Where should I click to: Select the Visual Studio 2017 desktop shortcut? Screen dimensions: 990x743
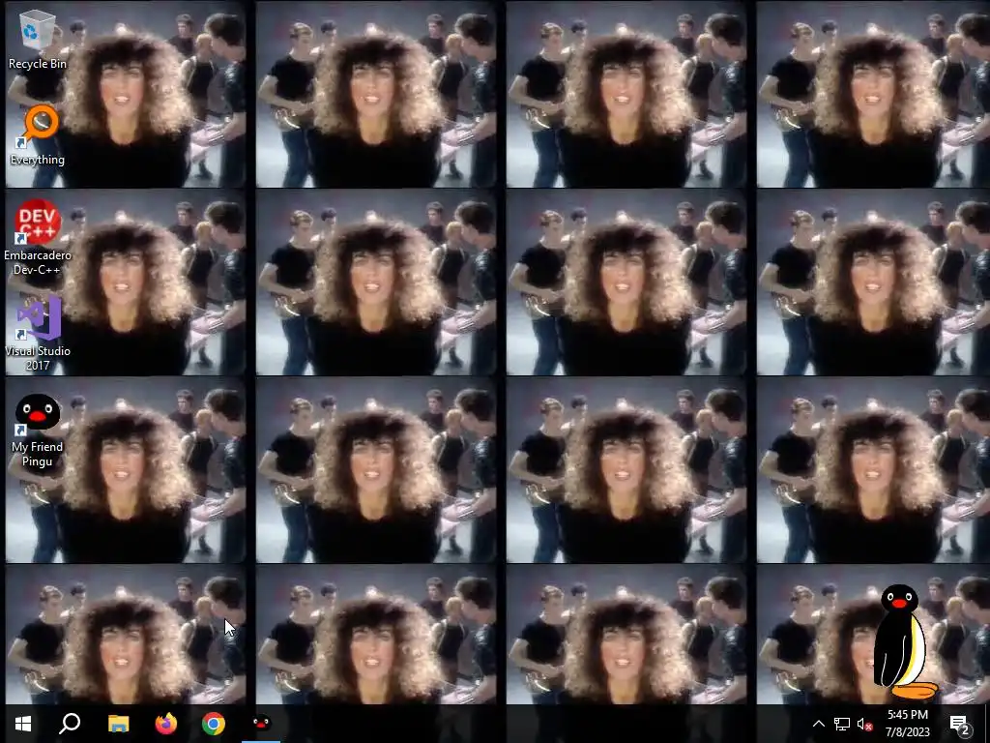38,334
